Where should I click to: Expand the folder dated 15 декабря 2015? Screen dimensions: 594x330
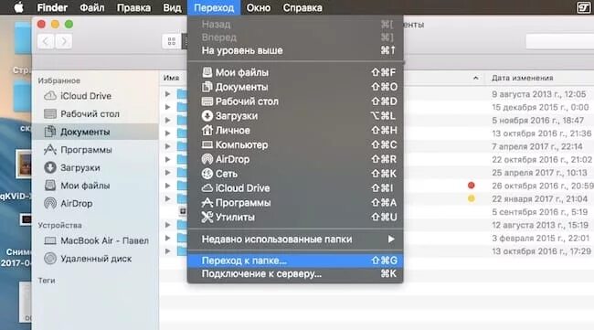click(168, 107)
